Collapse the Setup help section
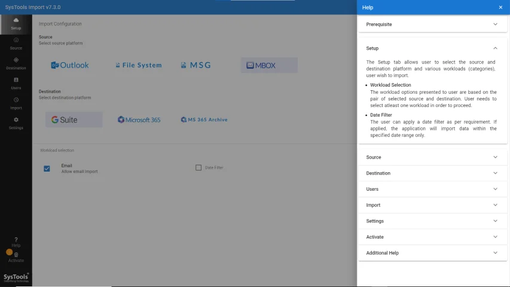510x287 pixels. coord(432,48)
